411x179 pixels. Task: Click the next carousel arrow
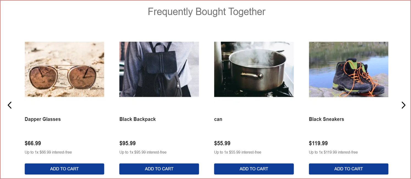click(x=403, y=105)
